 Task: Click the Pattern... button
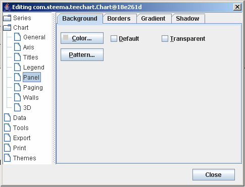pos(82,55)
